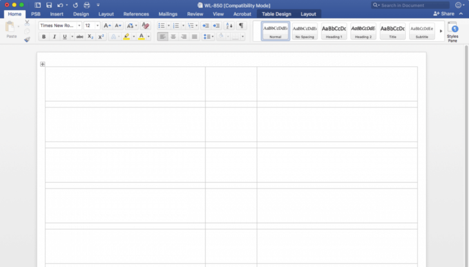
Task: Apply the font color A swatch
Action: (142, 37)
